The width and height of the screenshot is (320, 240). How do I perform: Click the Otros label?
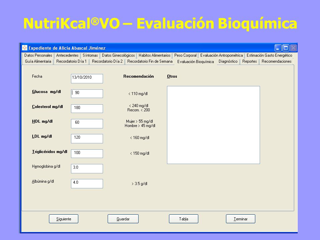[172, 76]
